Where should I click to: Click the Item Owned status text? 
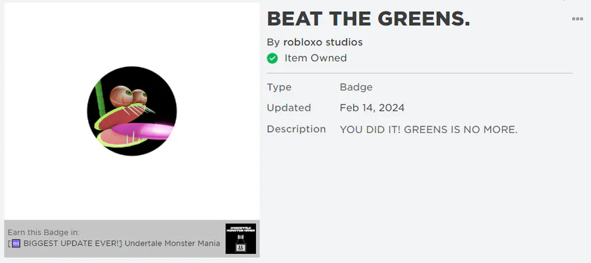[x=315, y=58]
